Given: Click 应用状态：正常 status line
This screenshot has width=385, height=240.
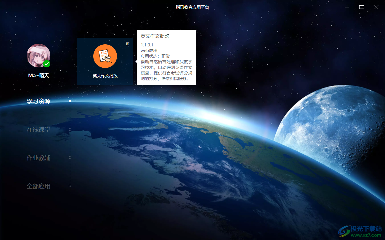Looking at the screenshot, I should (155, 56).
